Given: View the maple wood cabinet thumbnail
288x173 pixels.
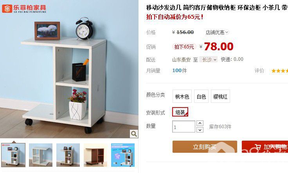Looking at the screenshot, I should coord(68,155).
